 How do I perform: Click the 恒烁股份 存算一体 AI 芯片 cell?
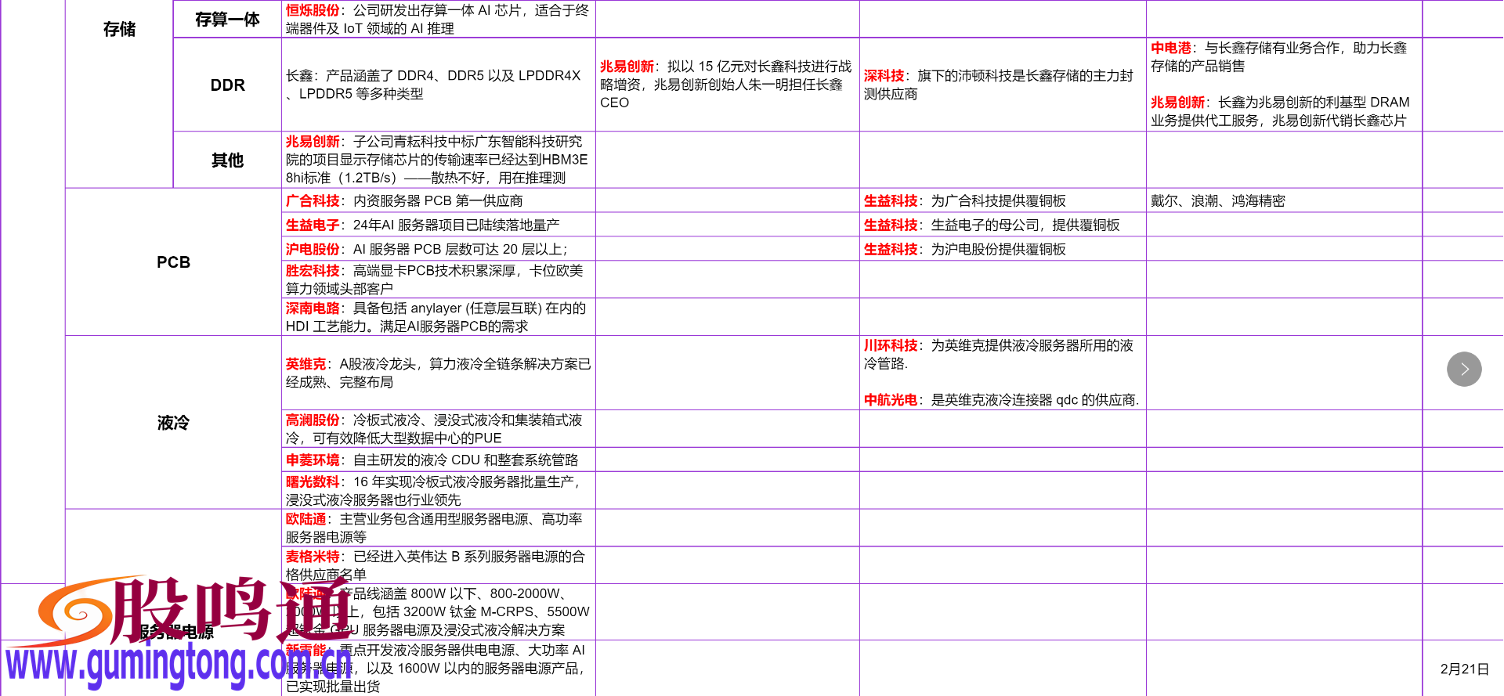point(439,19)
